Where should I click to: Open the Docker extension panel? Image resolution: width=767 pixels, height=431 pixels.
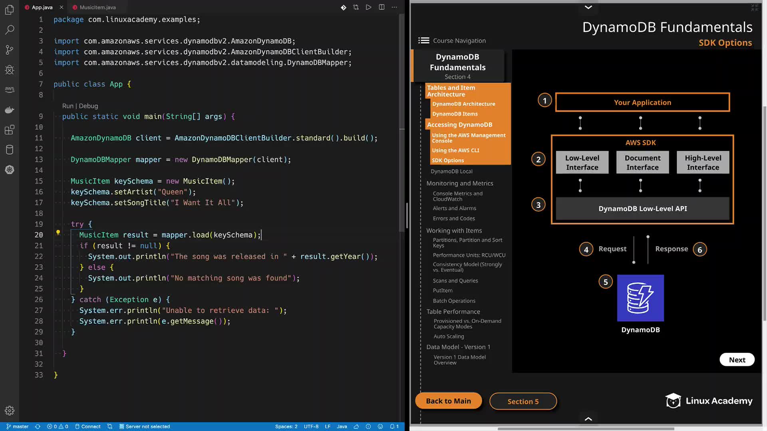pyautogui.click(x=10, y=110)
